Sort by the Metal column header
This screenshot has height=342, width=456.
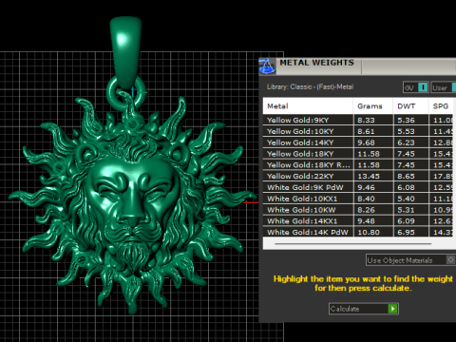(x=308, y=106)
